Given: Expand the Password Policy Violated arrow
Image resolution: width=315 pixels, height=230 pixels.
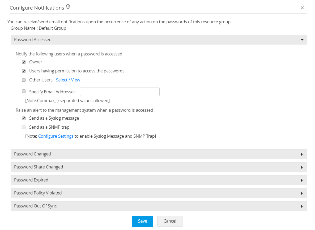Looking at the screenshot, I should pos(302,193).
